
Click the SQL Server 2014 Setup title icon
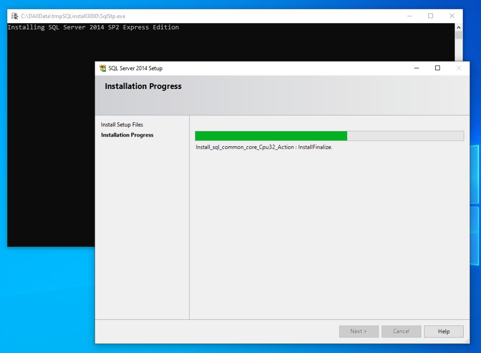pyautogui.click(x=103, y=68)
